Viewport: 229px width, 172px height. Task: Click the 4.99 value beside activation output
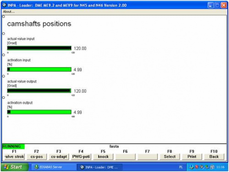tap(78, 113)
